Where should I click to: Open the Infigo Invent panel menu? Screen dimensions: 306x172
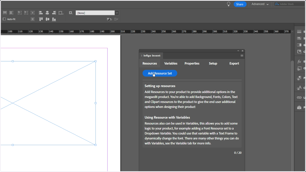pos(242,56)
